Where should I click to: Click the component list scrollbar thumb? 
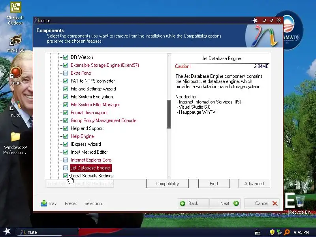(169, 114)
